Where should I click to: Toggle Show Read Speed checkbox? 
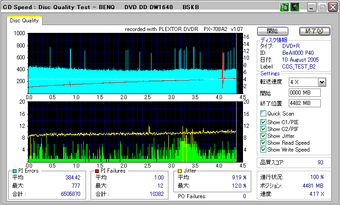click(263, 142)
